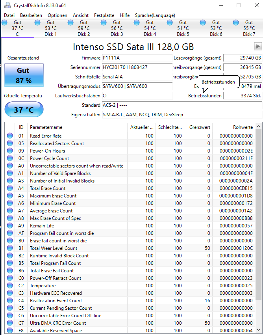Screen dimensions: 263x335
Task: Click the scrollbar down arrow
Action: coord(258,330)
